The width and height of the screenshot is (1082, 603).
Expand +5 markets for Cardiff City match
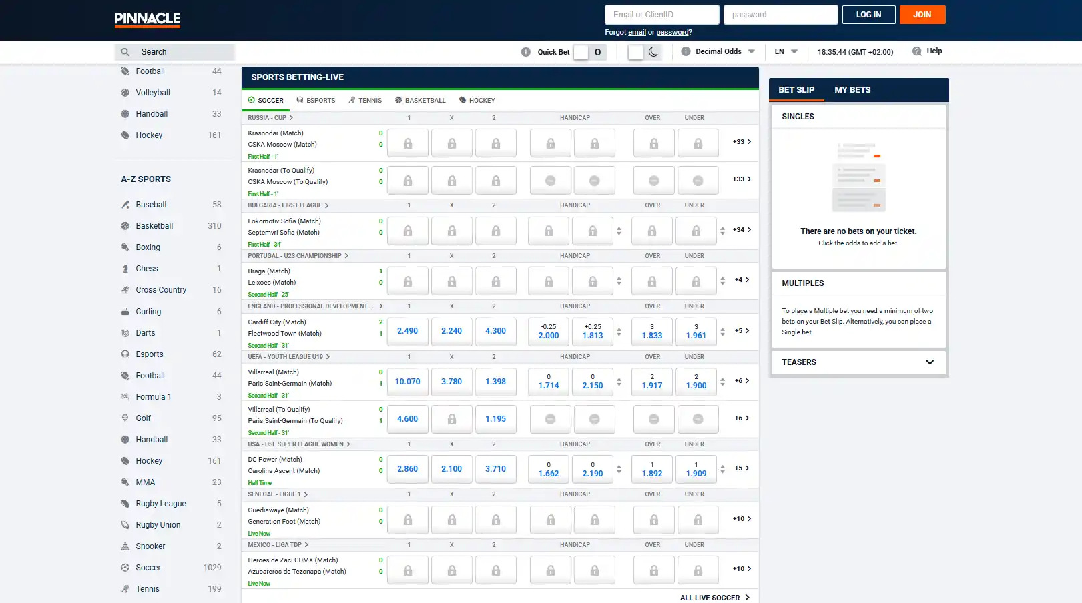tap(742, 331)
